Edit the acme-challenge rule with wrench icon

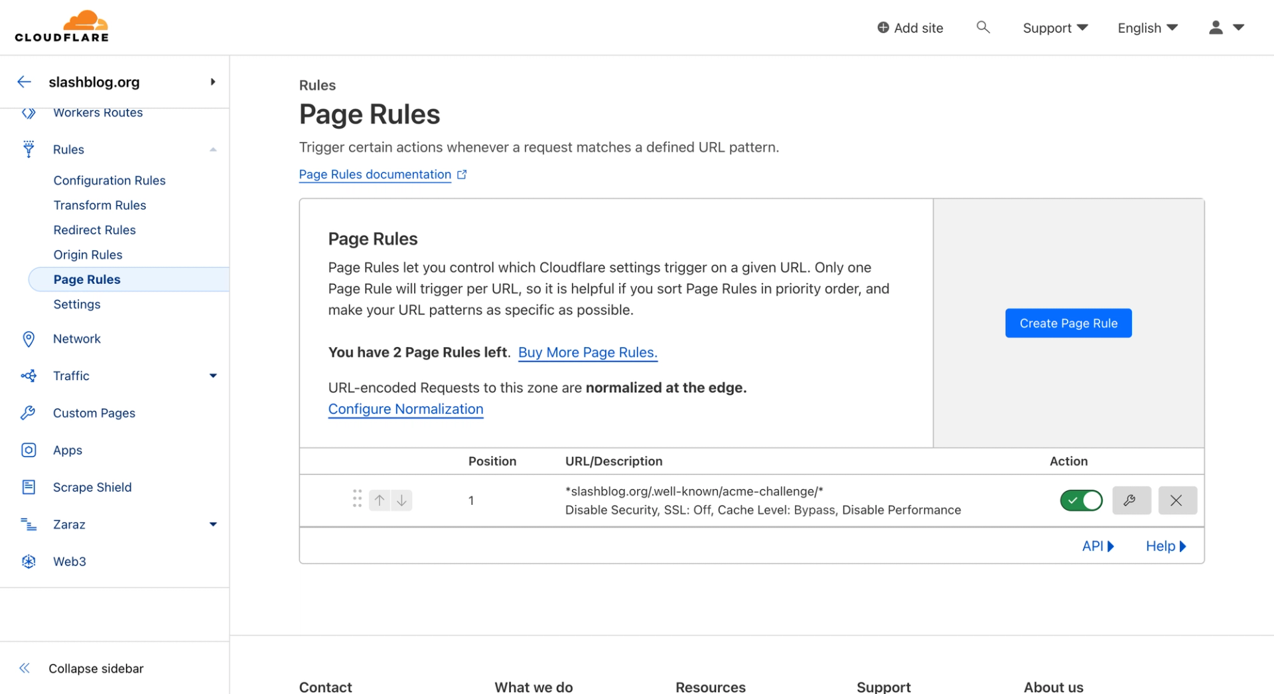point(1131,500)
